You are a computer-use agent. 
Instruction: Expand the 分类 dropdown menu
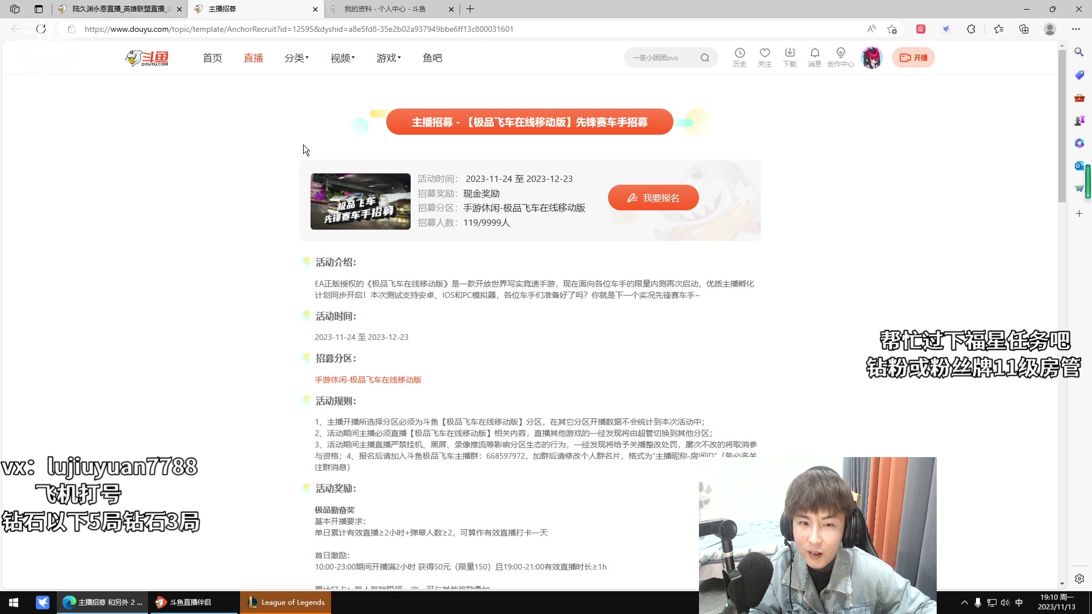tap(296, 58)
